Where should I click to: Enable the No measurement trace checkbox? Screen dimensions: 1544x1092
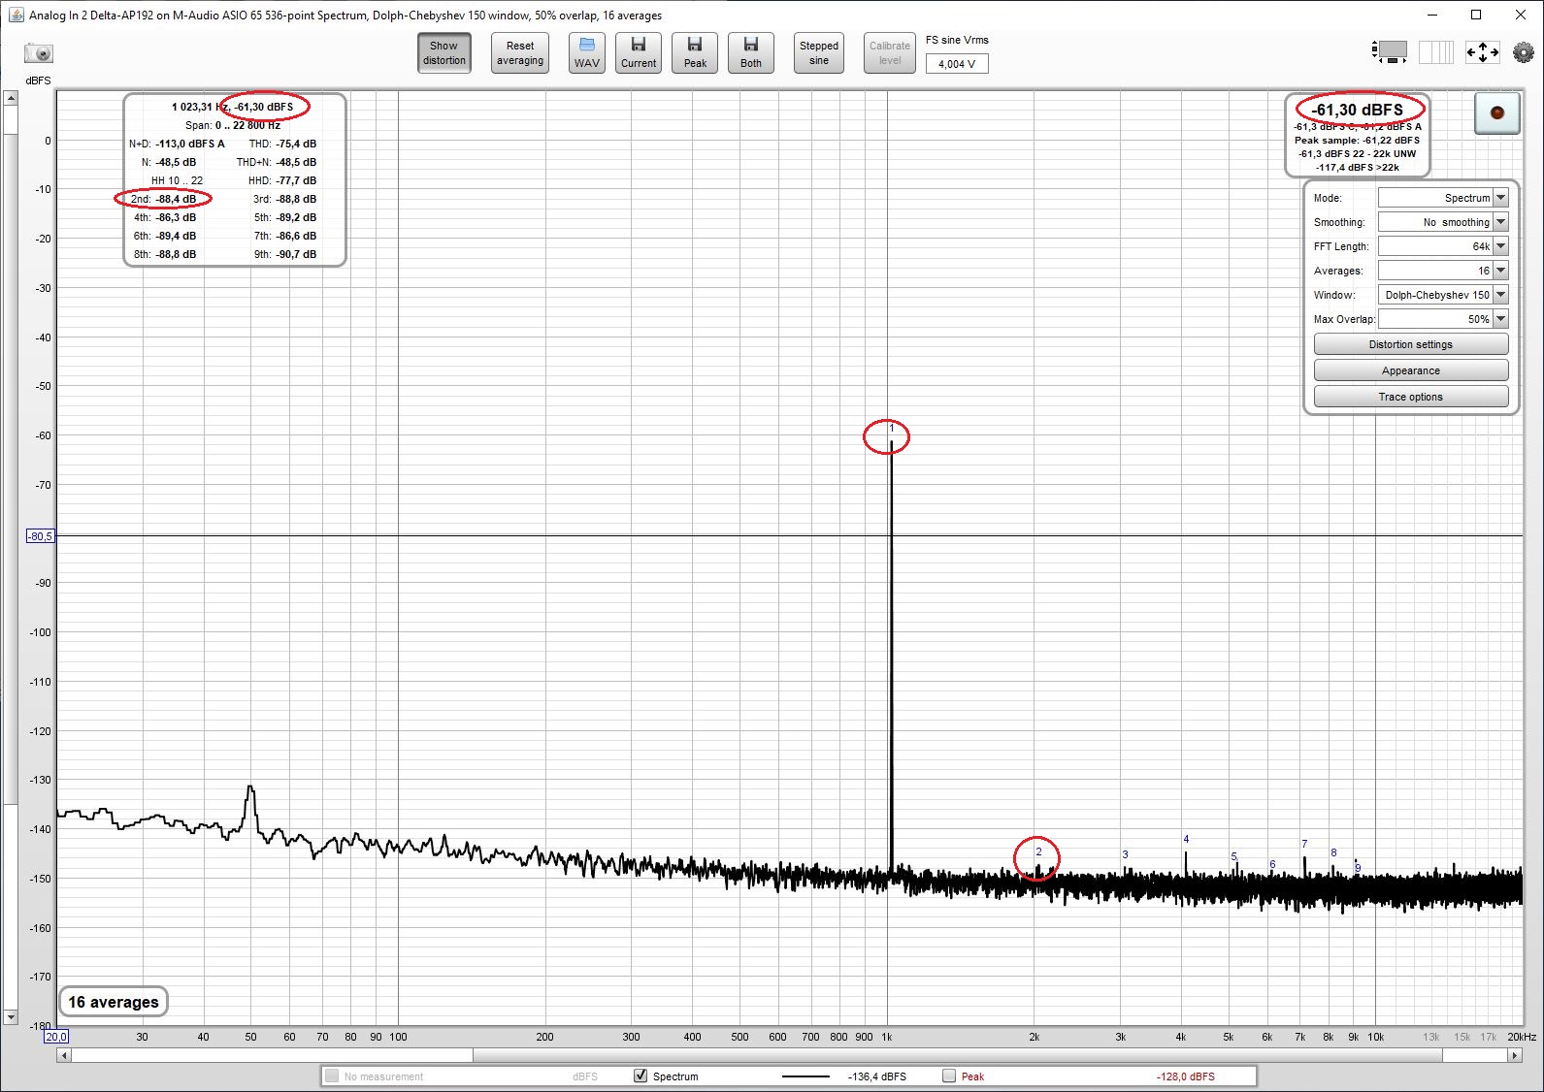(x=332, y=1076)
